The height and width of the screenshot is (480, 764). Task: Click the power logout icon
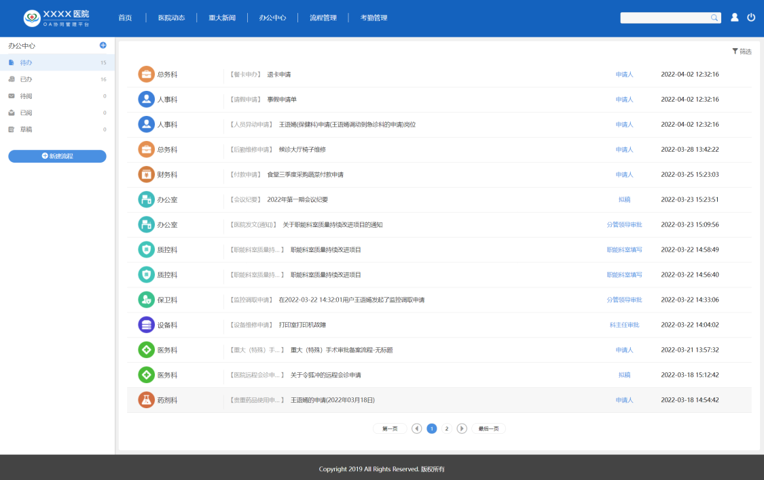click(751, 18)
